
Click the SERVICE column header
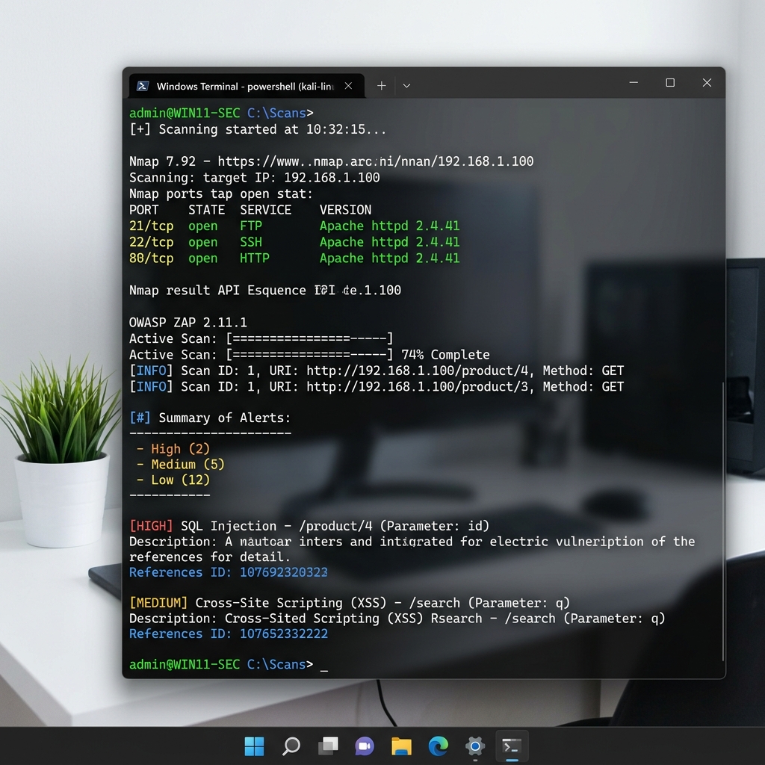265,210
